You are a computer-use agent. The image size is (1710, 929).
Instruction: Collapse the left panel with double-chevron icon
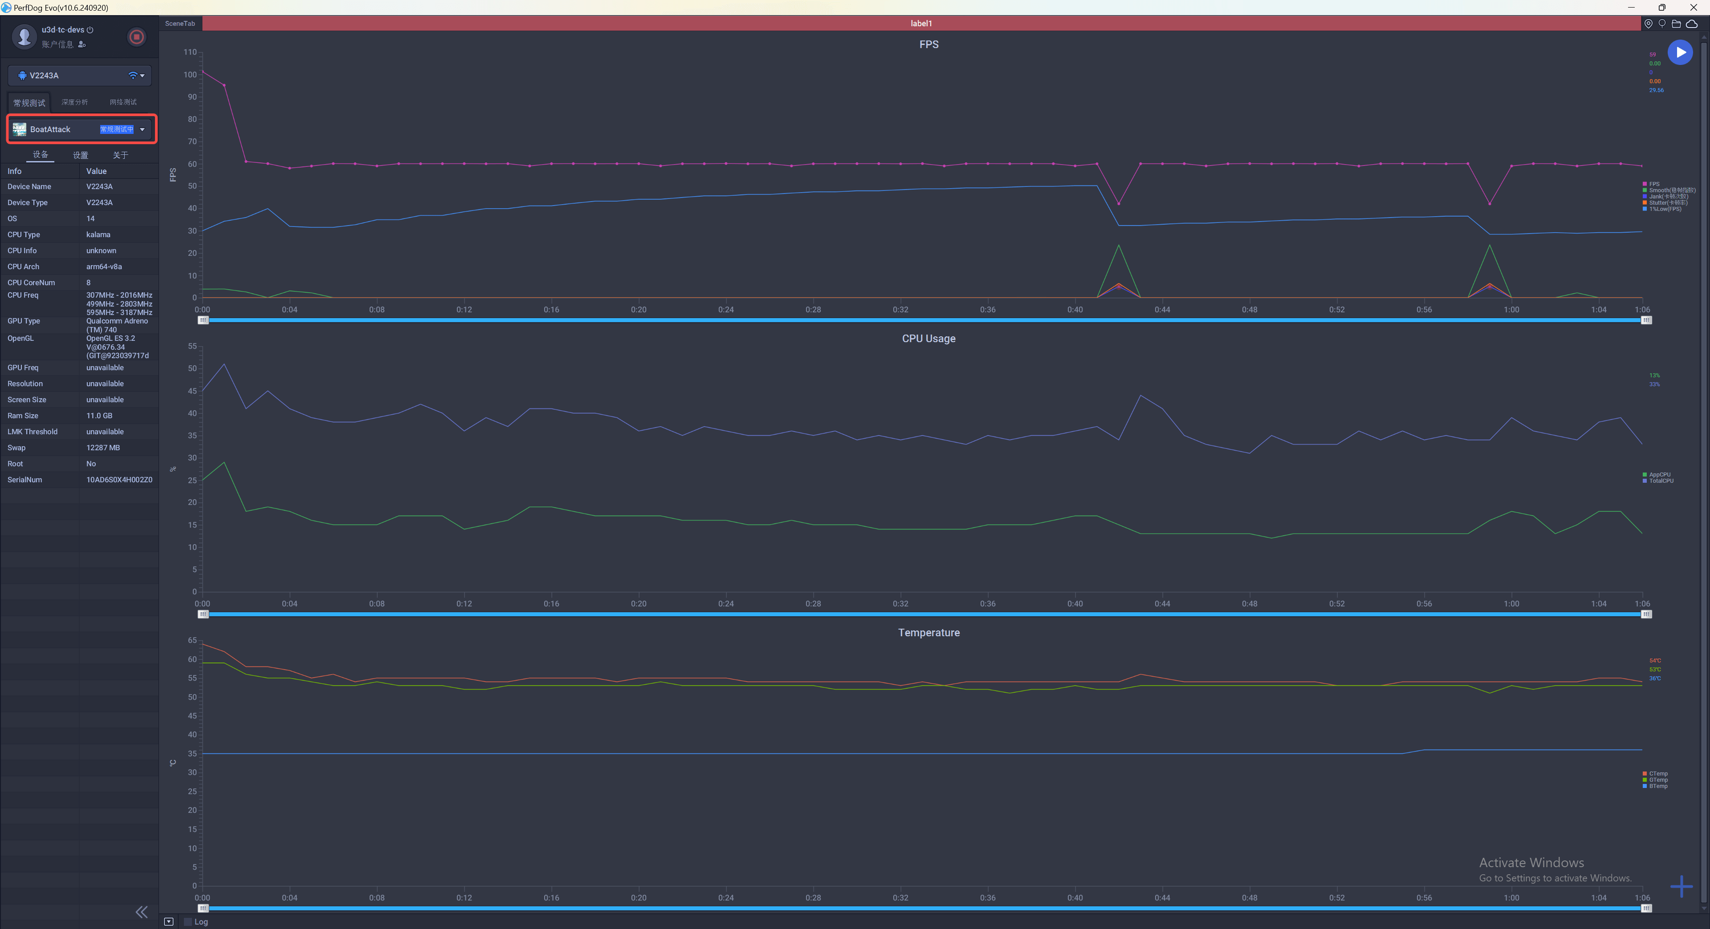coord(142,912)
